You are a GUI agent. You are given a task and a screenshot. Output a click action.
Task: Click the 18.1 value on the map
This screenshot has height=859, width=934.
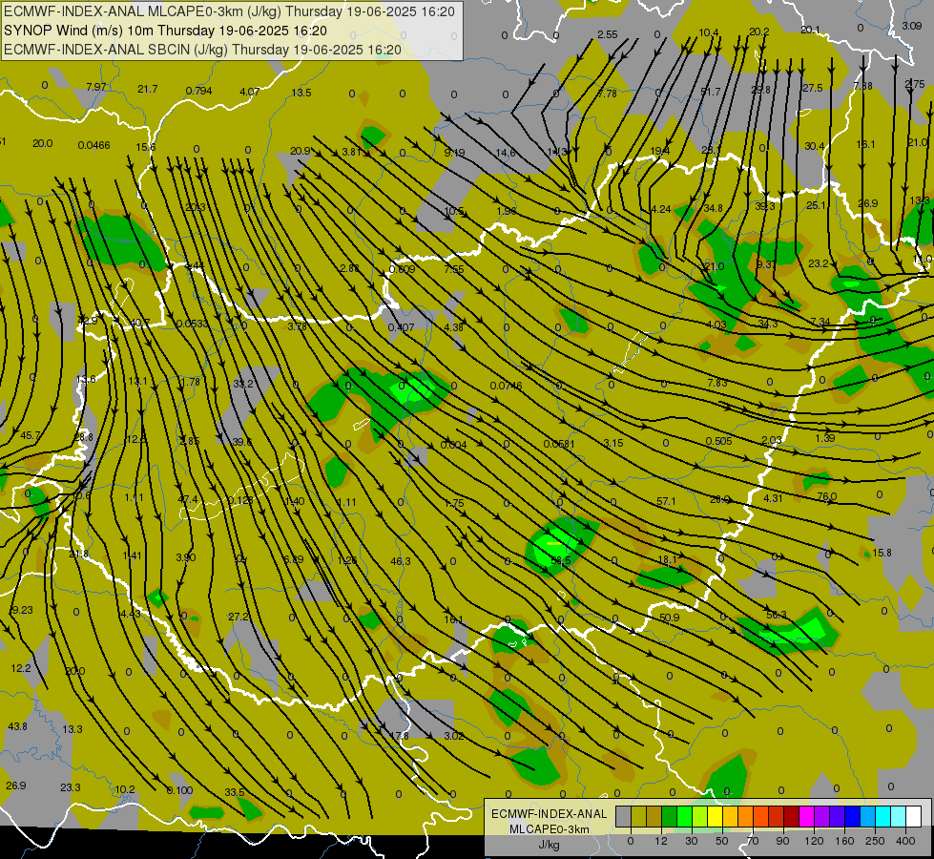(667, 559)
